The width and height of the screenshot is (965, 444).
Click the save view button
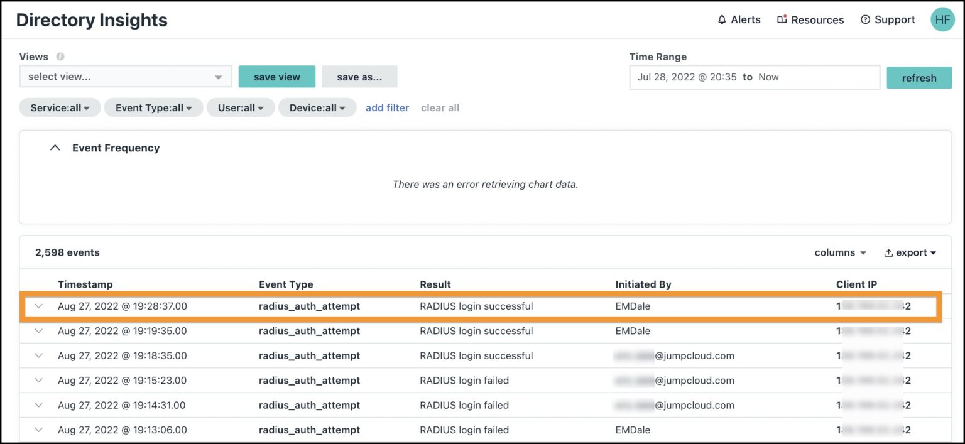tap(276, 76)
